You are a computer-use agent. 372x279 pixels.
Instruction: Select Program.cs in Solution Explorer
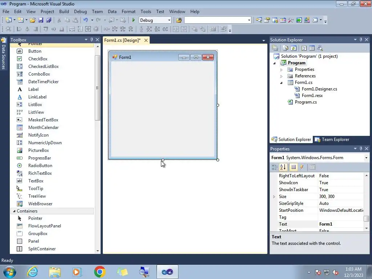pyautogui.click(x=306, y=102)
